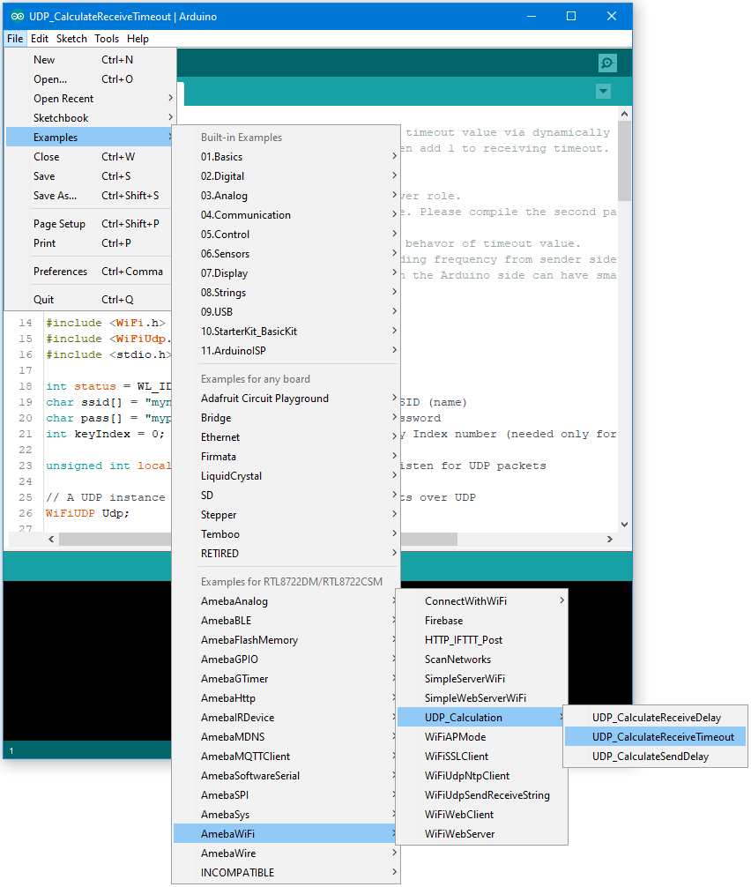This screenshot has height=887, width=751.
Task: Expand the 08.Strings examples
Action: click(286, 293)
